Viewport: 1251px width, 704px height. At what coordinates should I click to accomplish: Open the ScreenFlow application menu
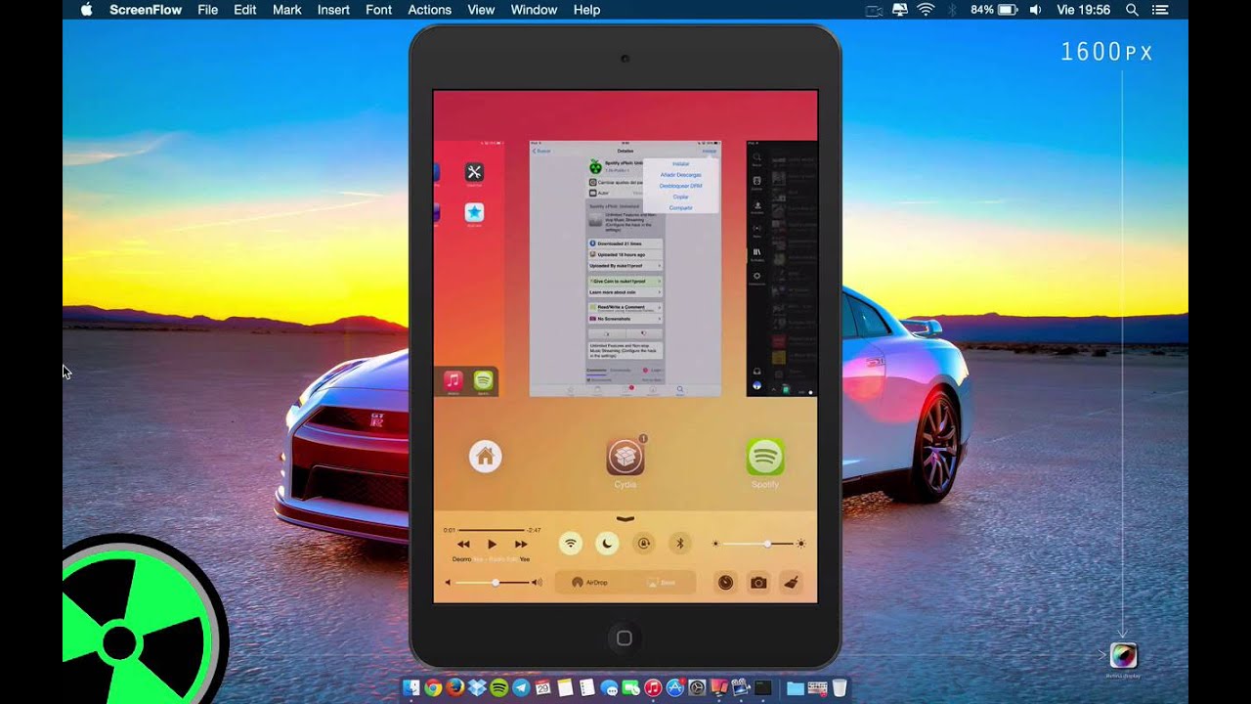tap(144, 10)
